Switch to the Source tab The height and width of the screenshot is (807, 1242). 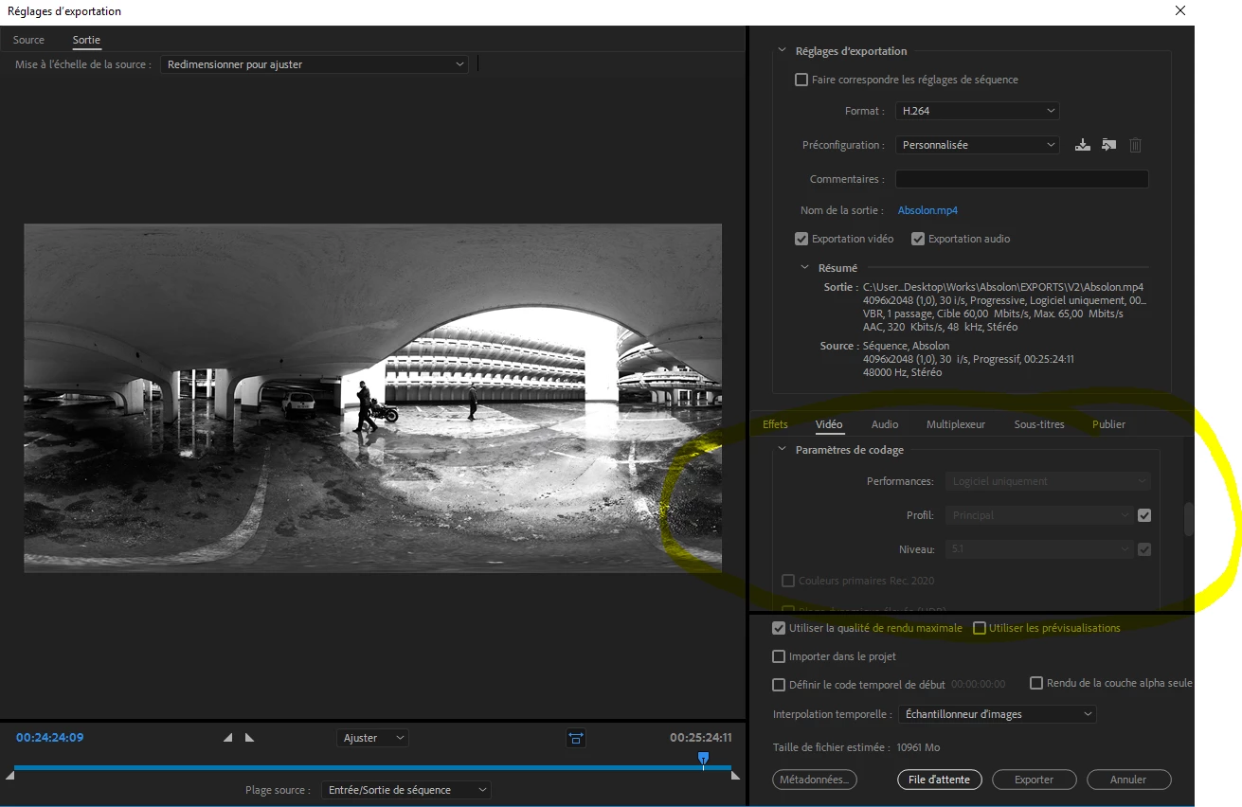click(28, 40)
